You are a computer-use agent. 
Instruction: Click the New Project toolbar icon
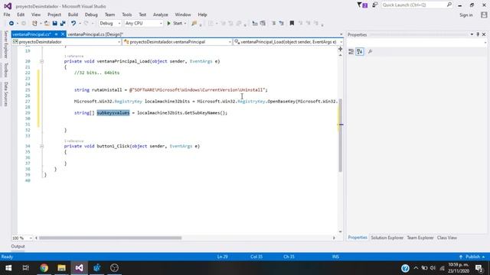(34, 24)
